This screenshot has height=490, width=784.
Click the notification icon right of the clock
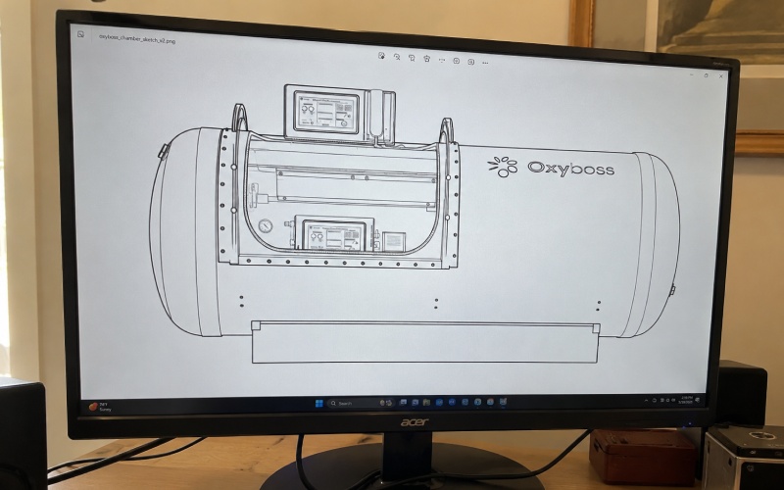[x=698, y=400]
